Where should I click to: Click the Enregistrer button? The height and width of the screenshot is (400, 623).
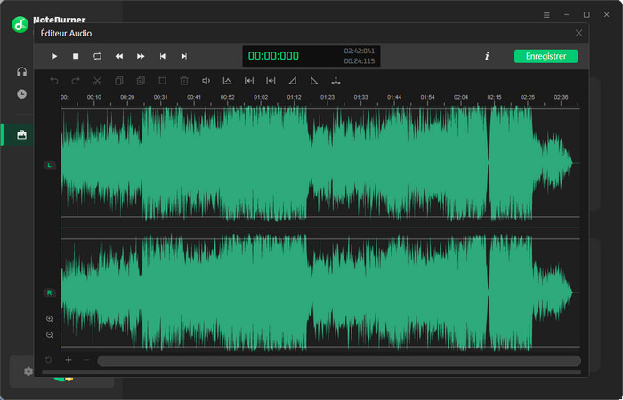(546, 56)
